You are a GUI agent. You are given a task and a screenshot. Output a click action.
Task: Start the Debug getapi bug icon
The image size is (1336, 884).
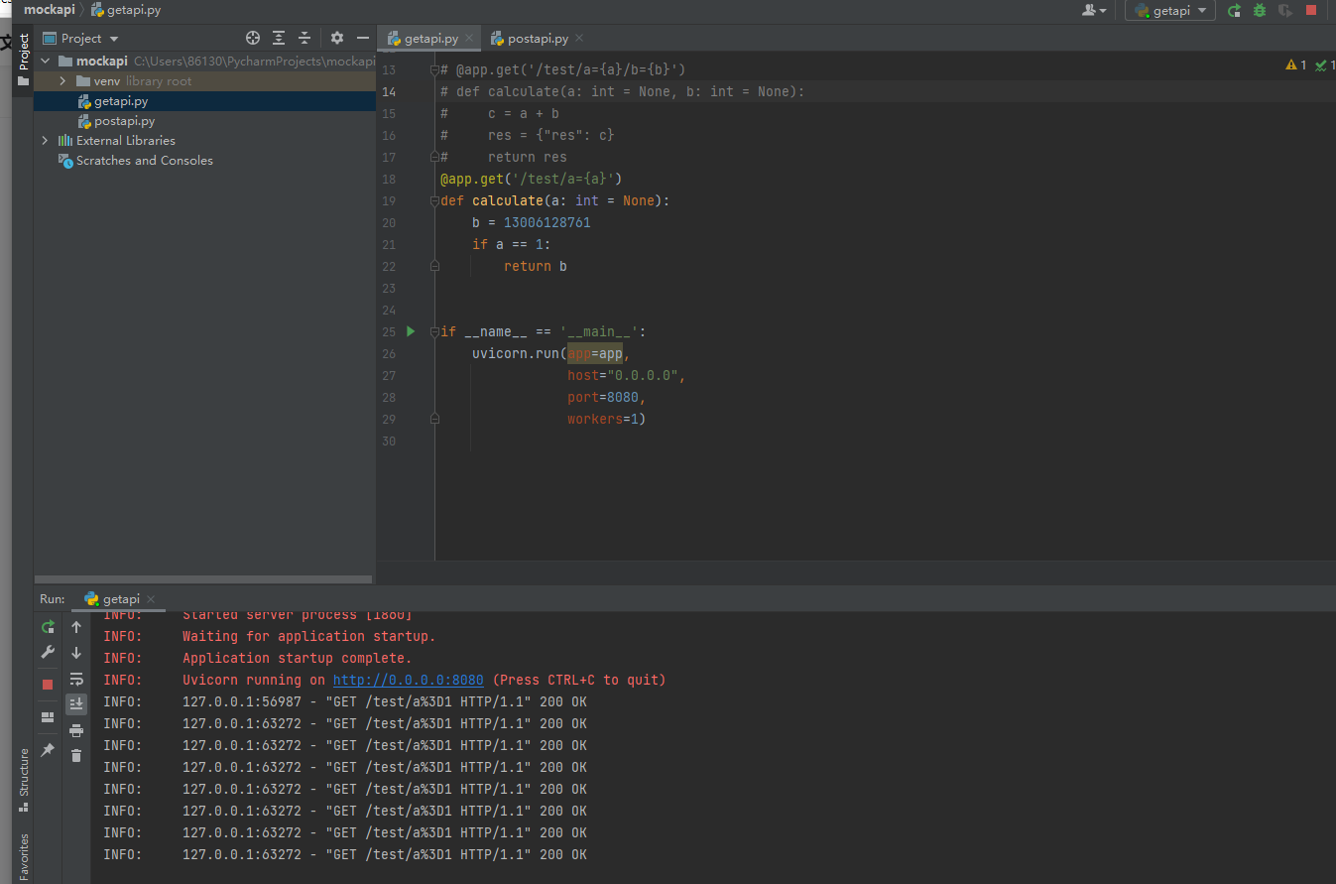pyautogui.click(x=1260, y=11)
